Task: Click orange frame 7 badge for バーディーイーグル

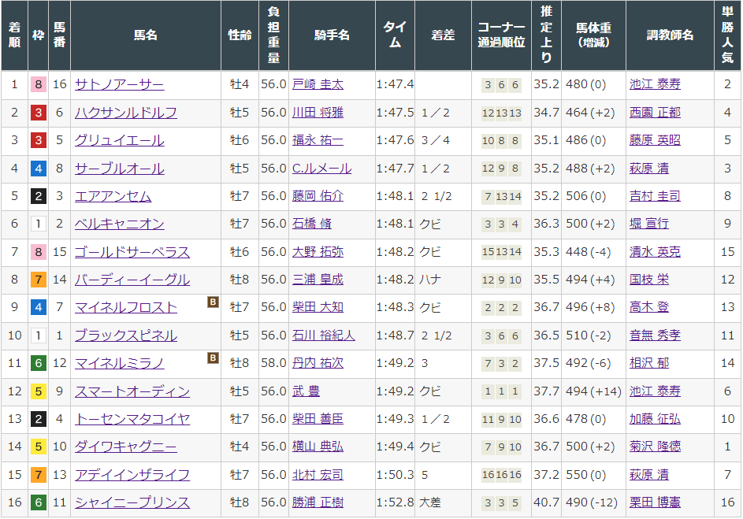Action: click(x=39, y=280)
